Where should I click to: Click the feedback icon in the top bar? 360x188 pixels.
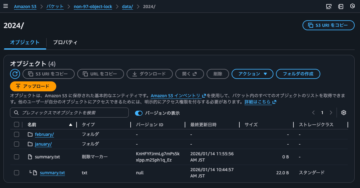(x=341, y=6)
